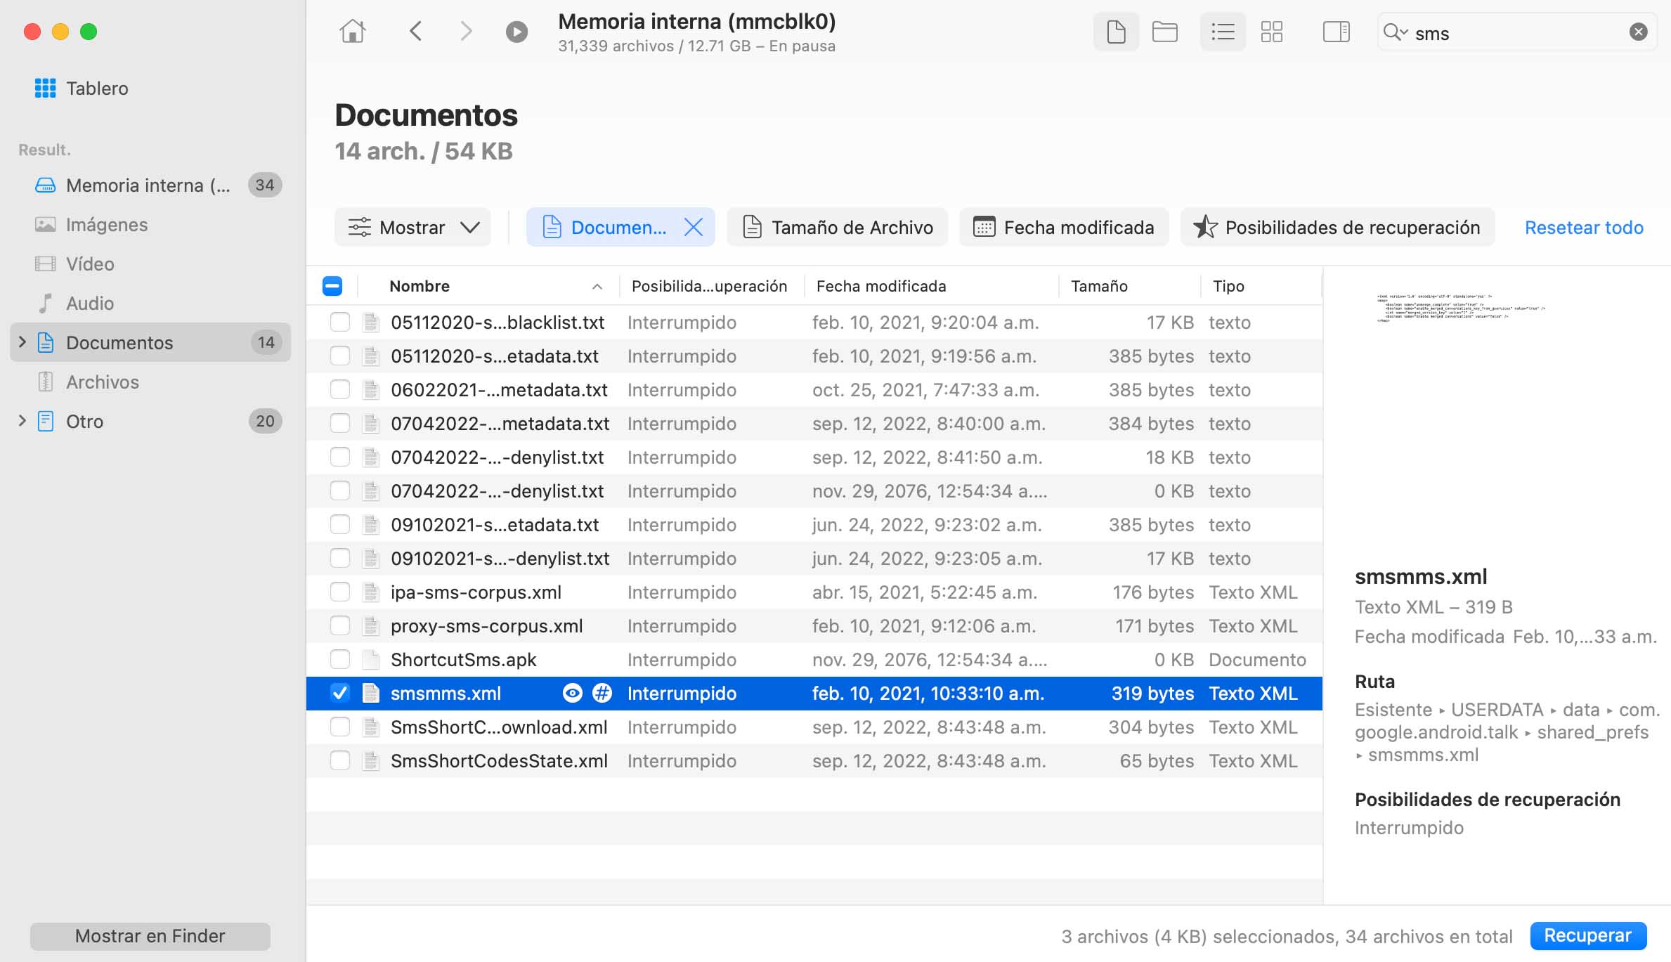Image resolution: width=1671 pixels, height=962 pixels.
Task: Check the 05112020-s...etadata.txt checkbox
Action: pos(340,356)
